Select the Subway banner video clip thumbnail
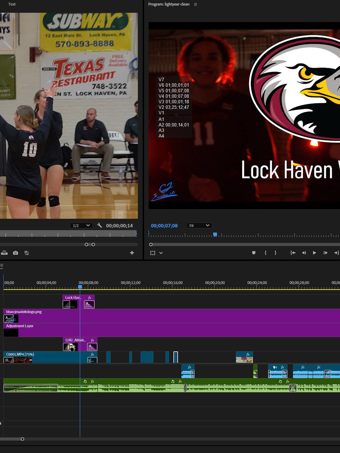This screenshot has width=340, height=453. pos(244,360)
